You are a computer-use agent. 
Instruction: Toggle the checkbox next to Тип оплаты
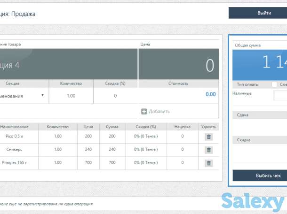274,84
